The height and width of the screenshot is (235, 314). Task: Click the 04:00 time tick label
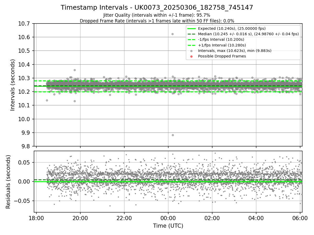coord(256,218)
